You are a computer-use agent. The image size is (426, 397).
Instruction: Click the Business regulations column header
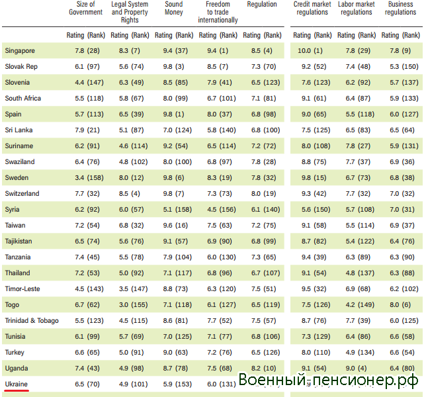(400, 8)
